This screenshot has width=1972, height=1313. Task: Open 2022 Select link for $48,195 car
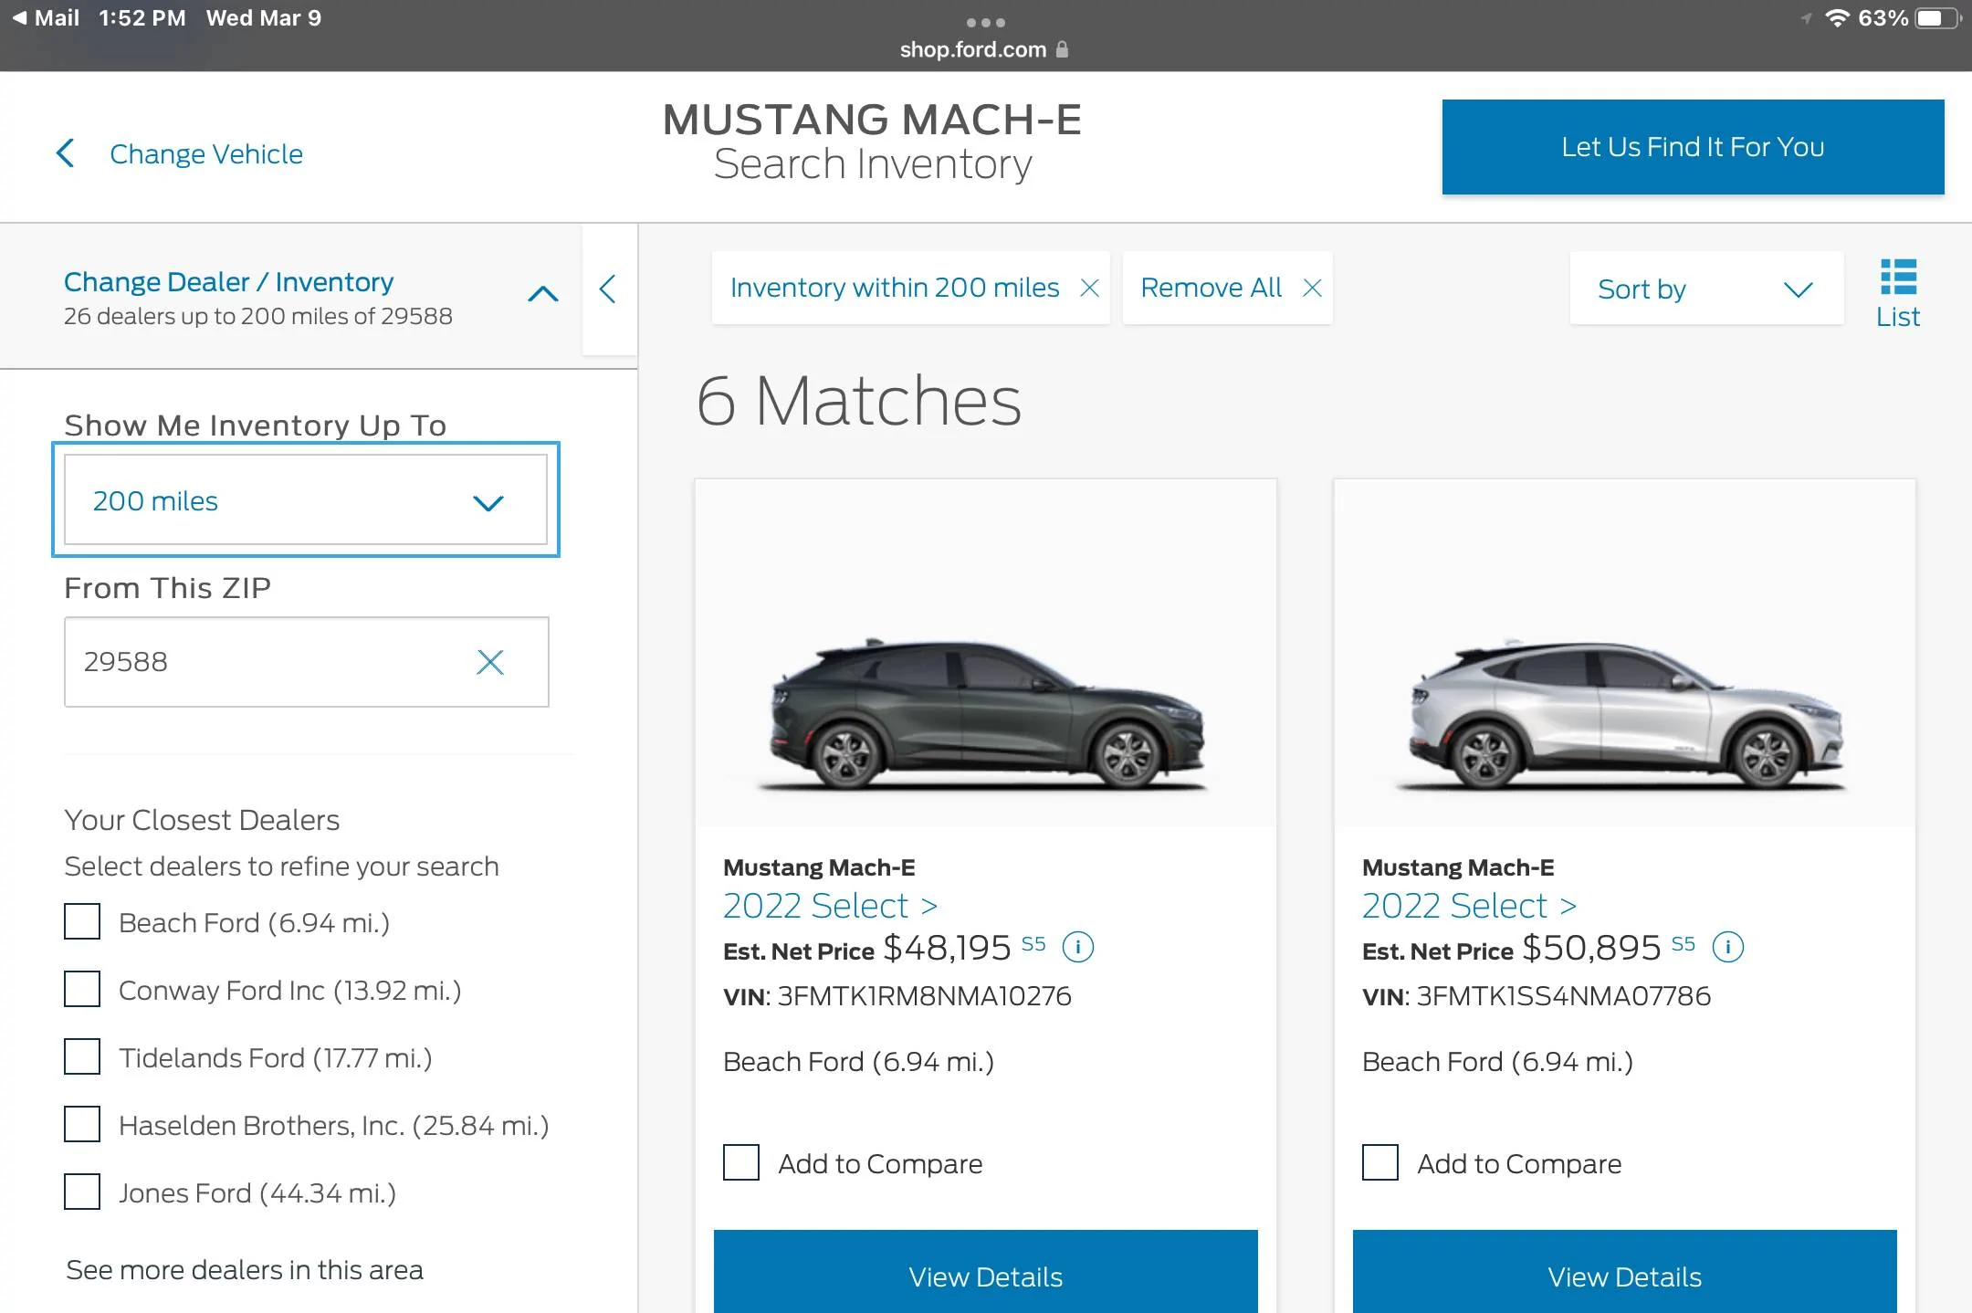pos(830,906)
